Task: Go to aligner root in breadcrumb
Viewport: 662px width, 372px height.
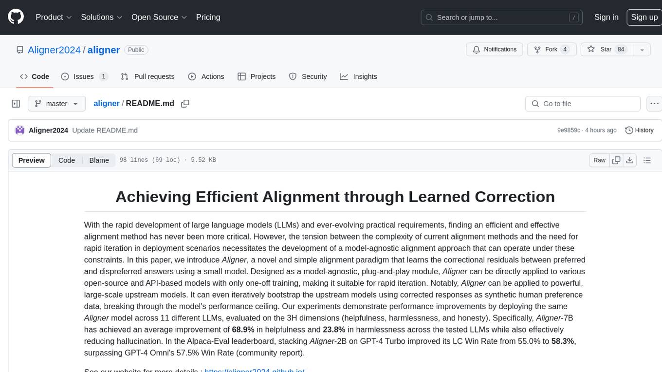Action: (x=107, y=104)
